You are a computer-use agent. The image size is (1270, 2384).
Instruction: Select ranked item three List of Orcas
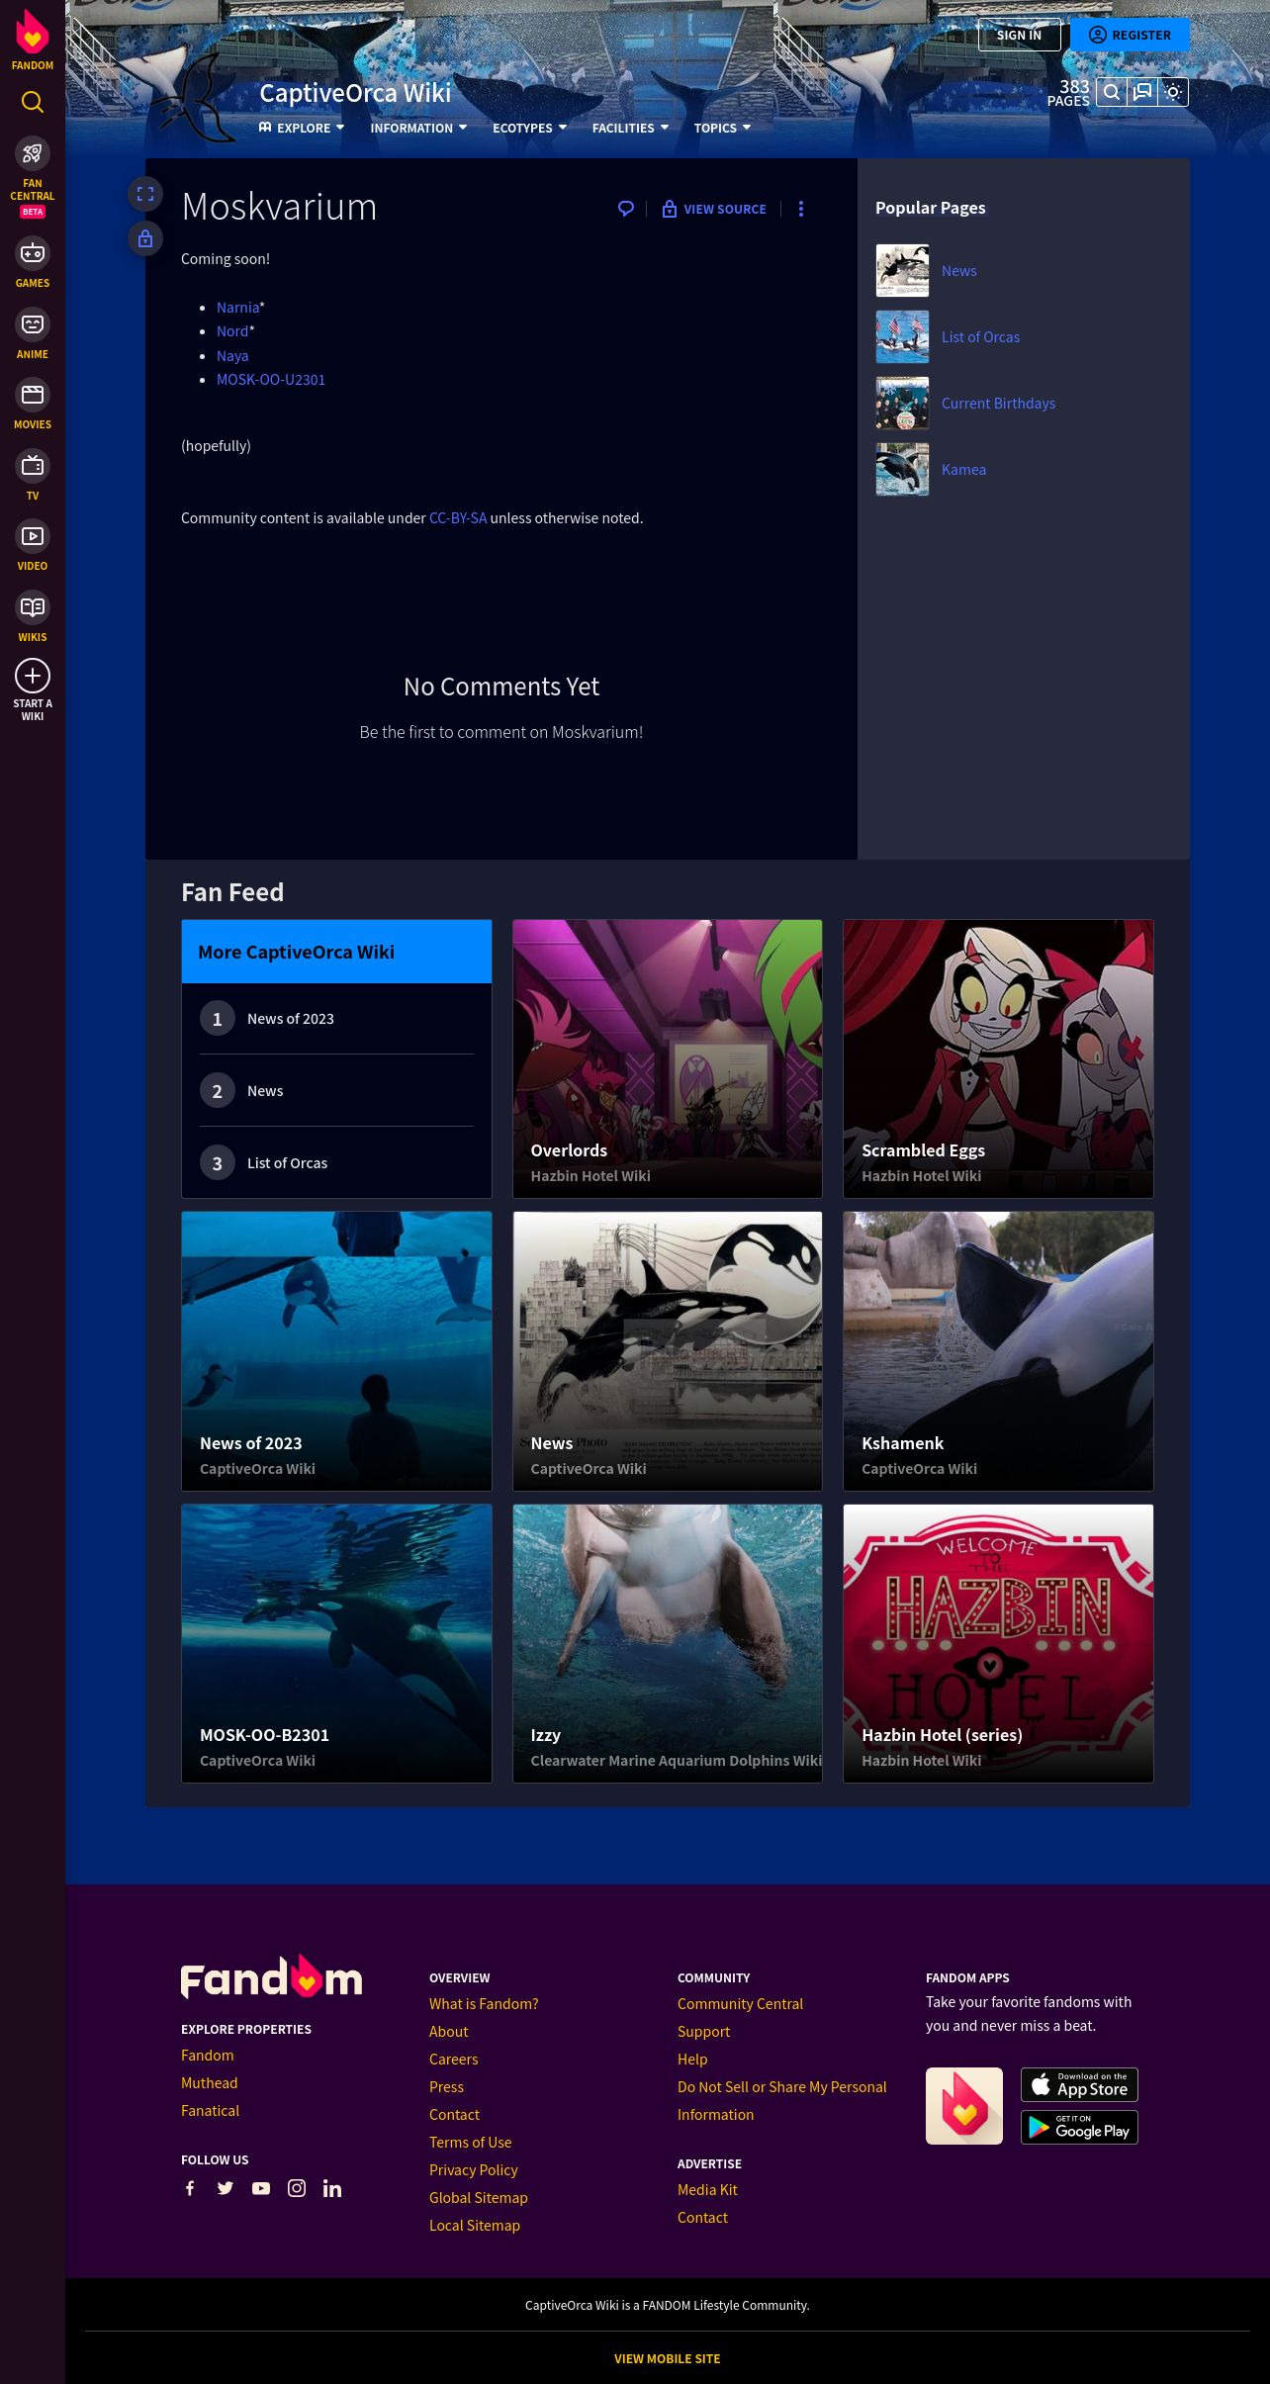(336, 1163)
